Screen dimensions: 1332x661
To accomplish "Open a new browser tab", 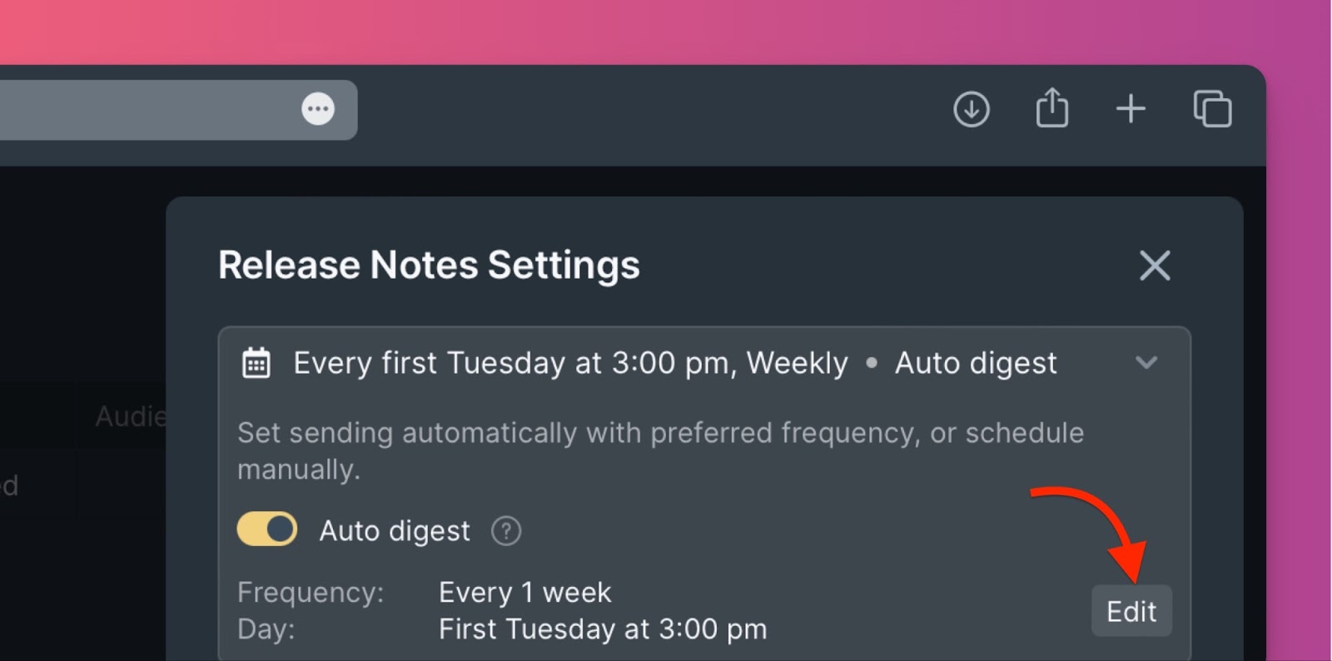I will pyautogui.click(x=1131, y=109).
